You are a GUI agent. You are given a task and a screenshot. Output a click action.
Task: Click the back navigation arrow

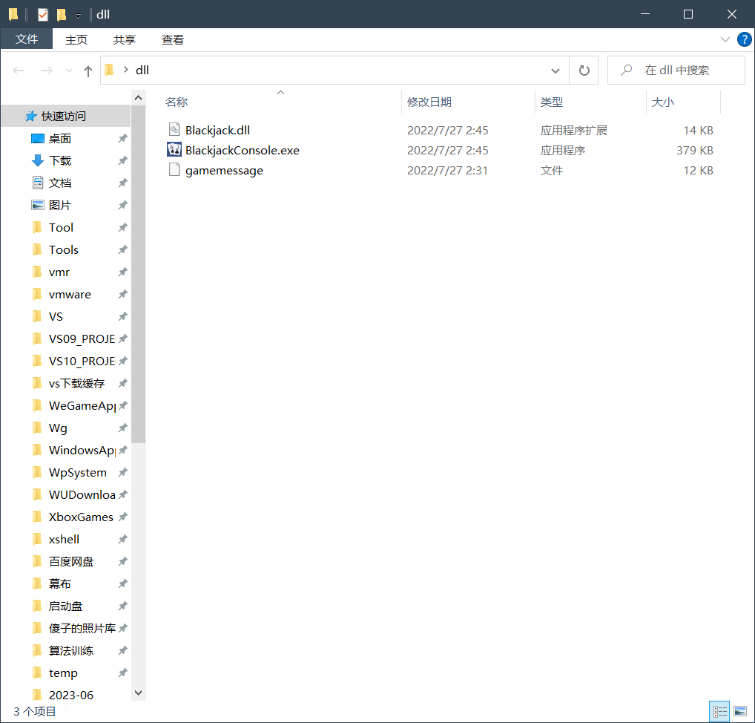(x=19, y=71)
